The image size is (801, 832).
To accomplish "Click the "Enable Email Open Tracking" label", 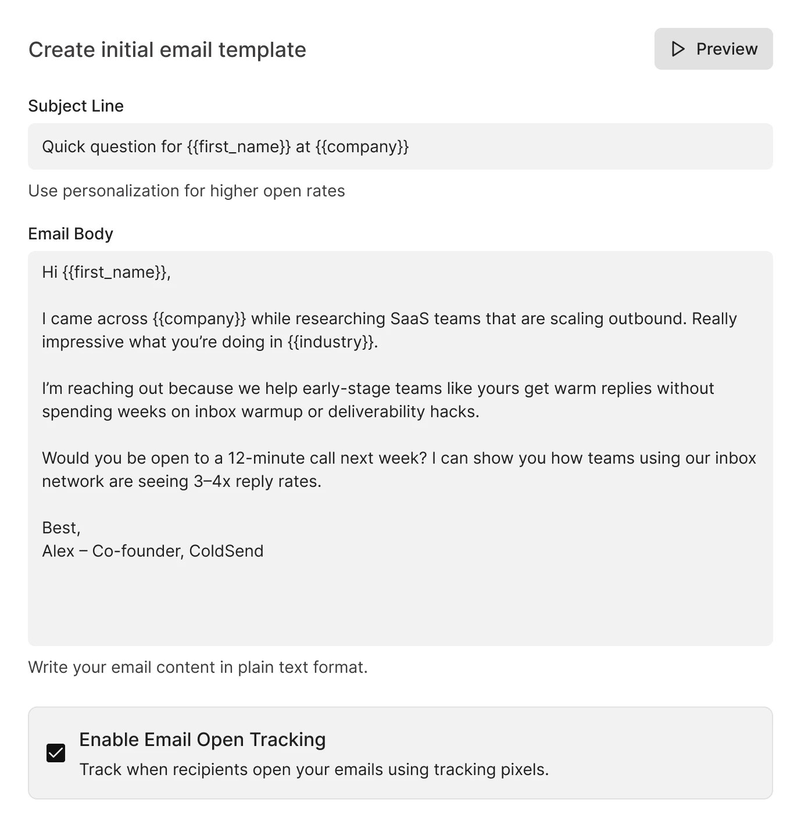I will (202, 740).
